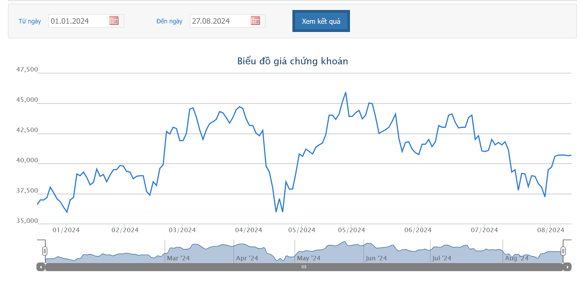Click the Xem kết quả button

click(321, 21)
